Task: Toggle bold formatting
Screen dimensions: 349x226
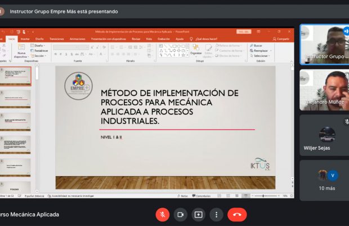Action: (x=55, y=54)
